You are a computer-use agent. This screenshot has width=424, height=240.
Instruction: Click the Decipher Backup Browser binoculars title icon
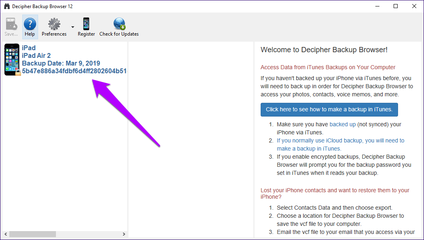tap(7, 6)
